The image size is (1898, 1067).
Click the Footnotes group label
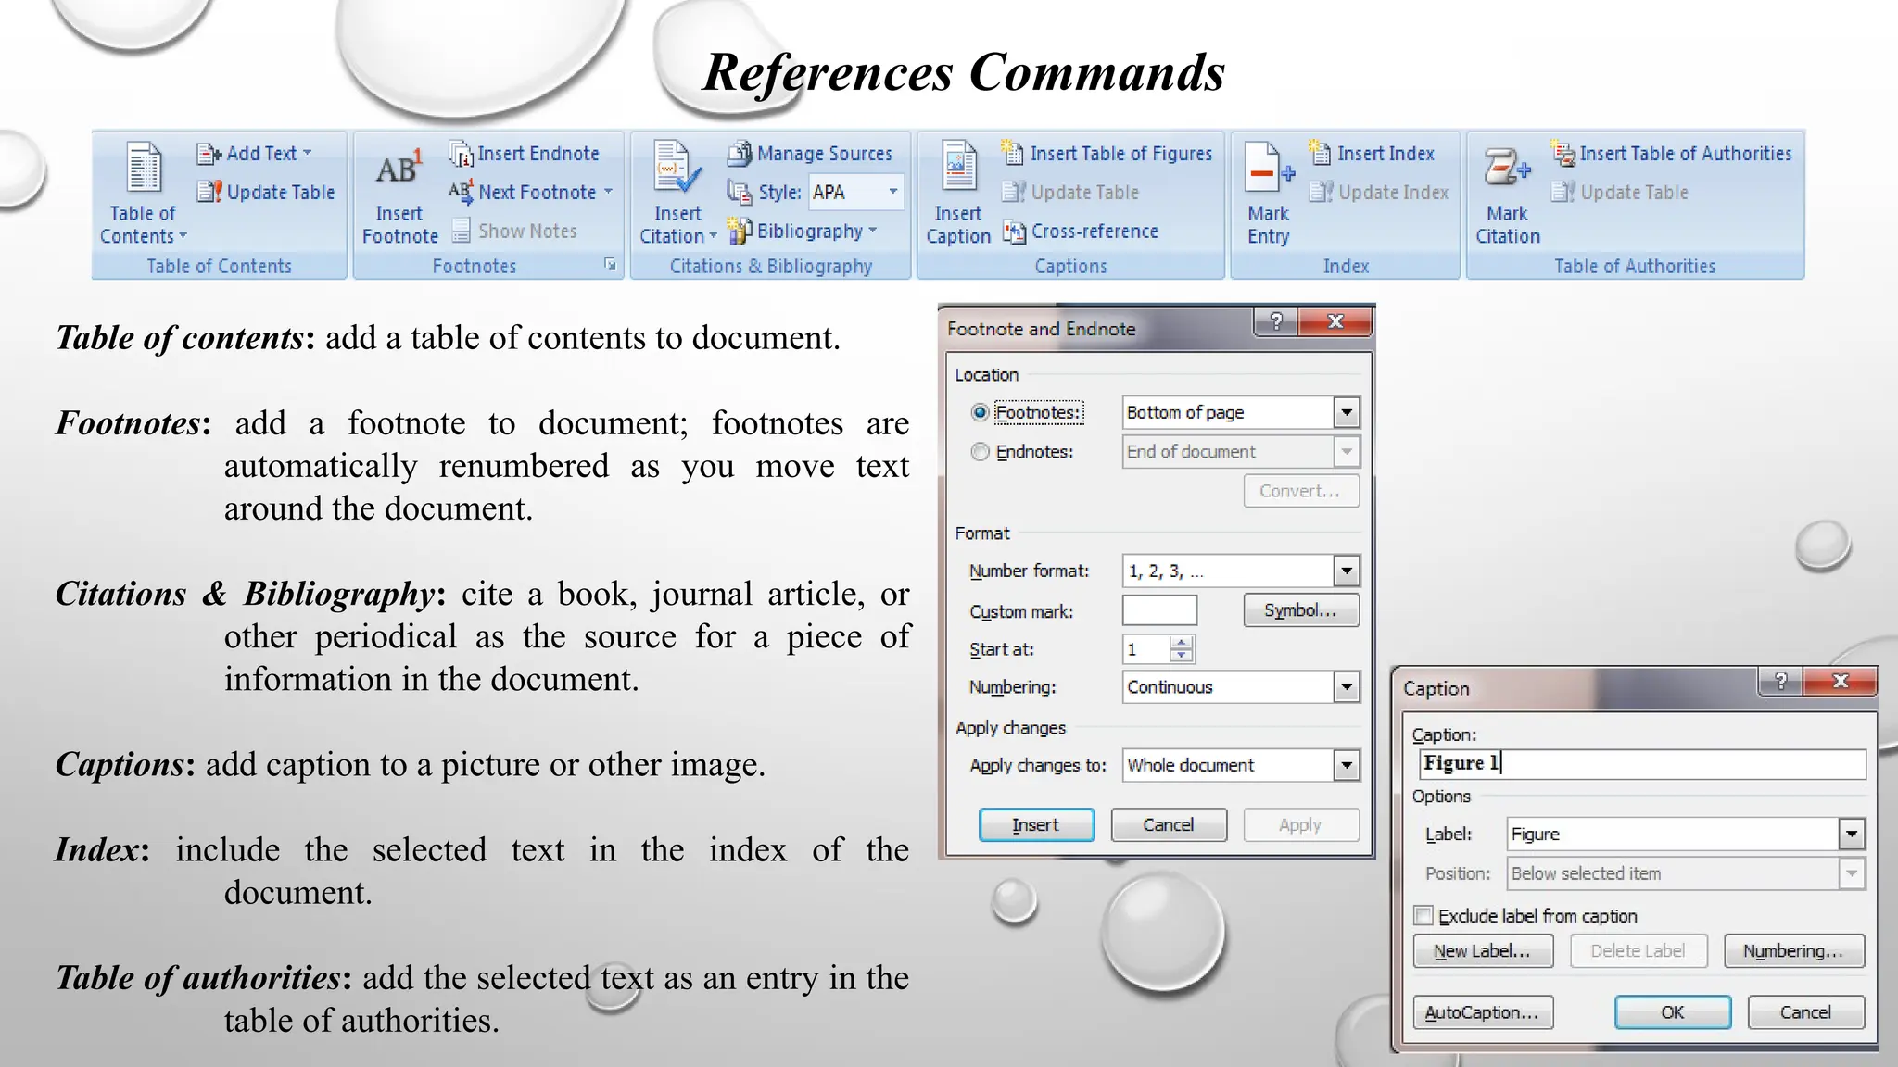point(474,266)
